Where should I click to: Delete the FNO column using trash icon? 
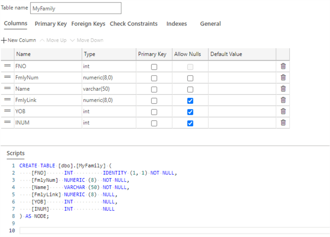click(283, 66)
